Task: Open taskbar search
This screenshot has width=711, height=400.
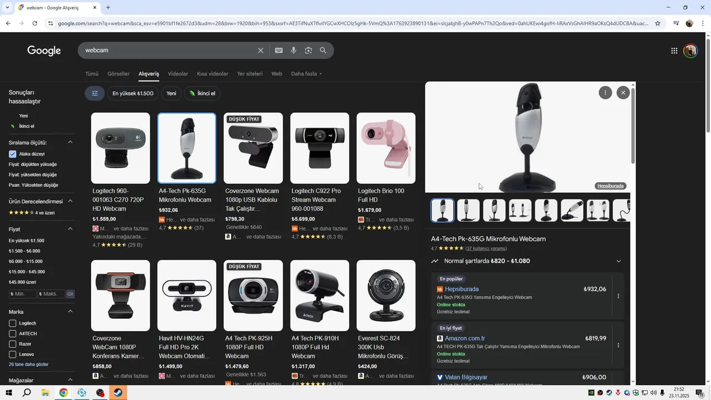Action: click(x=27, y=393)
